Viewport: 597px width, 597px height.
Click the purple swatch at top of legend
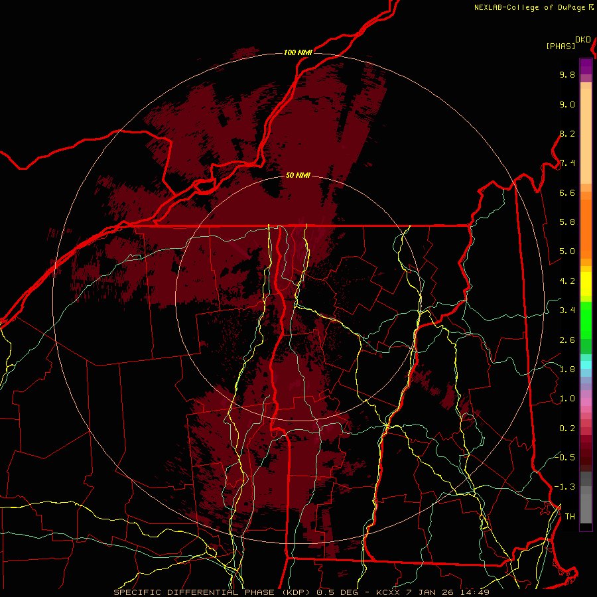pyautogui.click(x=586, y=66)
